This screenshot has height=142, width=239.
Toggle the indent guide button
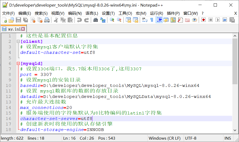tap(159, 20)
